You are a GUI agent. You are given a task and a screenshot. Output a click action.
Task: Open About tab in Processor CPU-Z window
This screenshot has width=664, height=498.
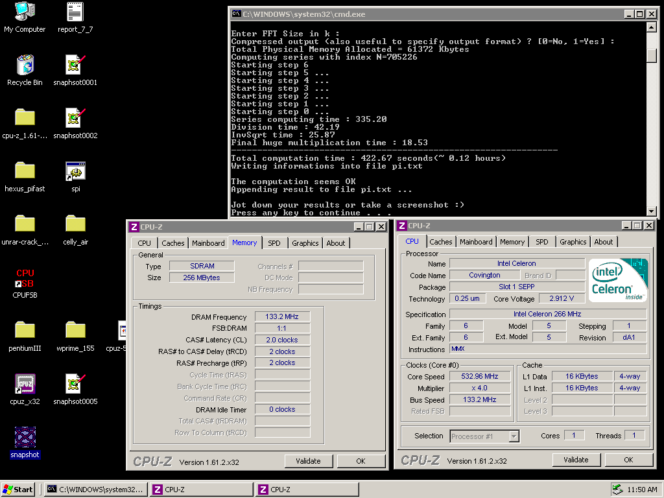[603, 242]
